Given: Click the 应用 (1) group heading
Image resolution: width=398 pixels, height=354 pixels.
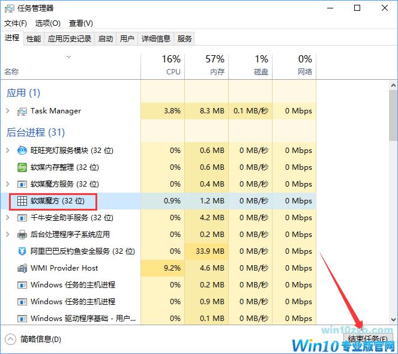Looking at the screenshot, I should tap(23, 93).
